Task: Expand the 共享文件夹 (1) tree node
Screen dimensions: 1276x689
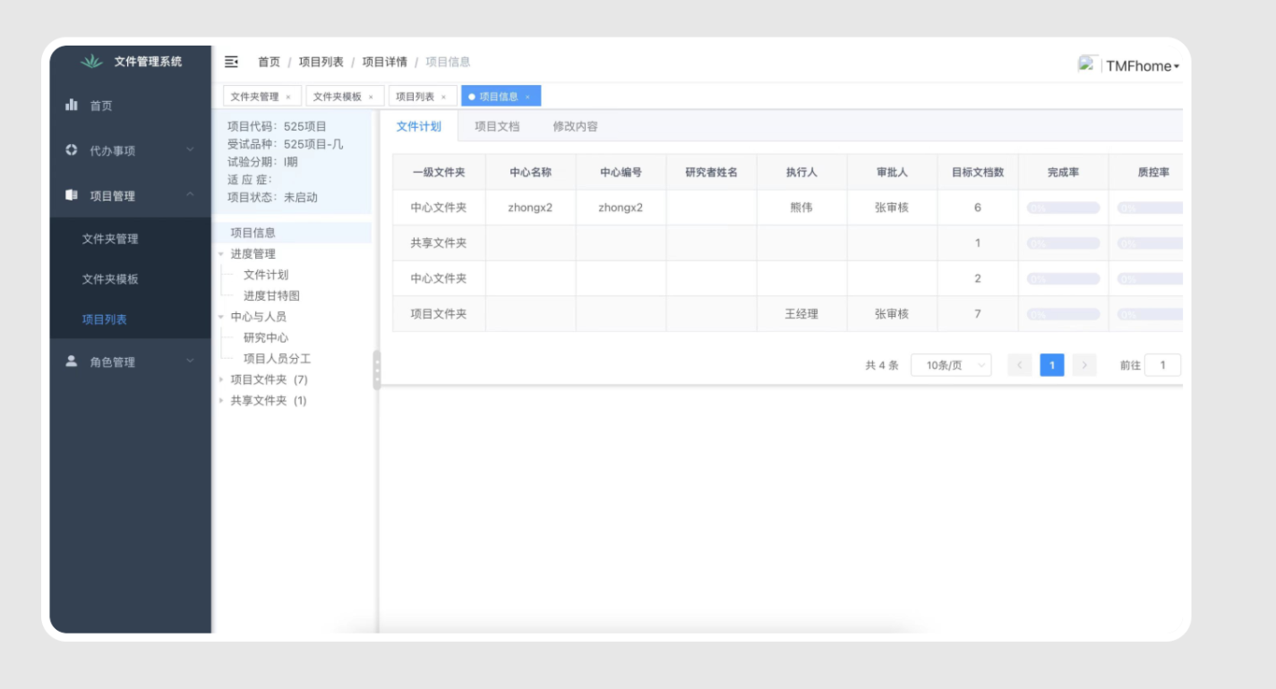Action: [x=221, y=401]
